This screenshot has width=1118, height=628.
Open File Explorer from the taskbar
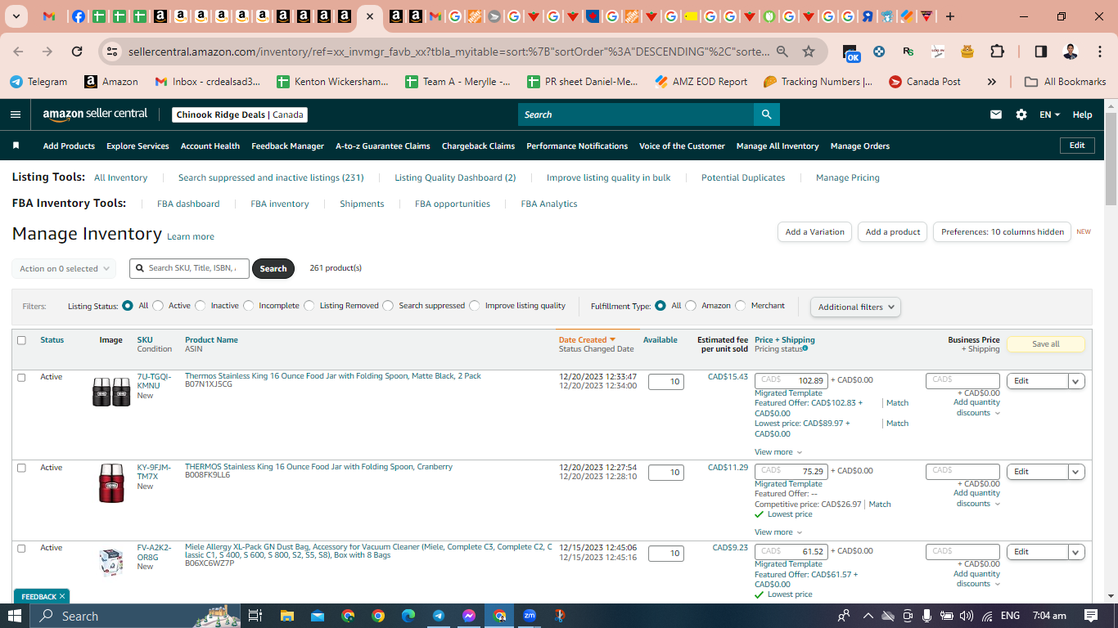pyautogui.click(x=286, y=616)
